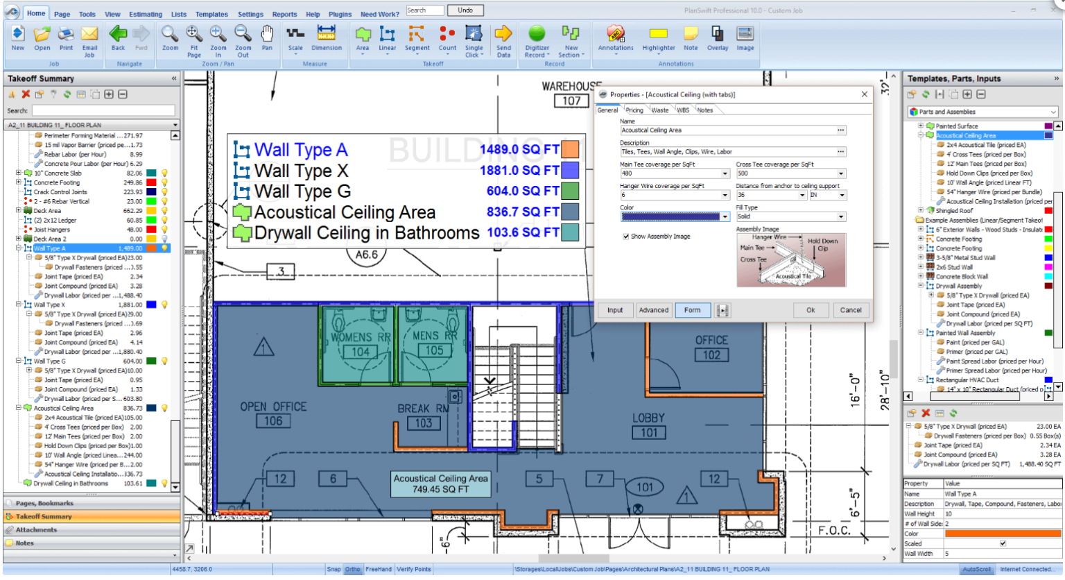Toggle Ortho mode in the status bar
The image size is (1065, 580).
tap(353, 569)
